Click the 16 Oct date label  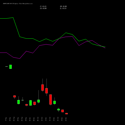pyautogui.click(x=58, y=119)
